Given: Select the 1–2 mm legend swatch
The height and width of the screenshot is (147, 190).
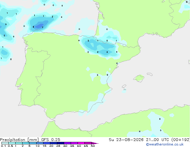Looking at the screenshot, I should pyautogui.click(x=19, y=143).
